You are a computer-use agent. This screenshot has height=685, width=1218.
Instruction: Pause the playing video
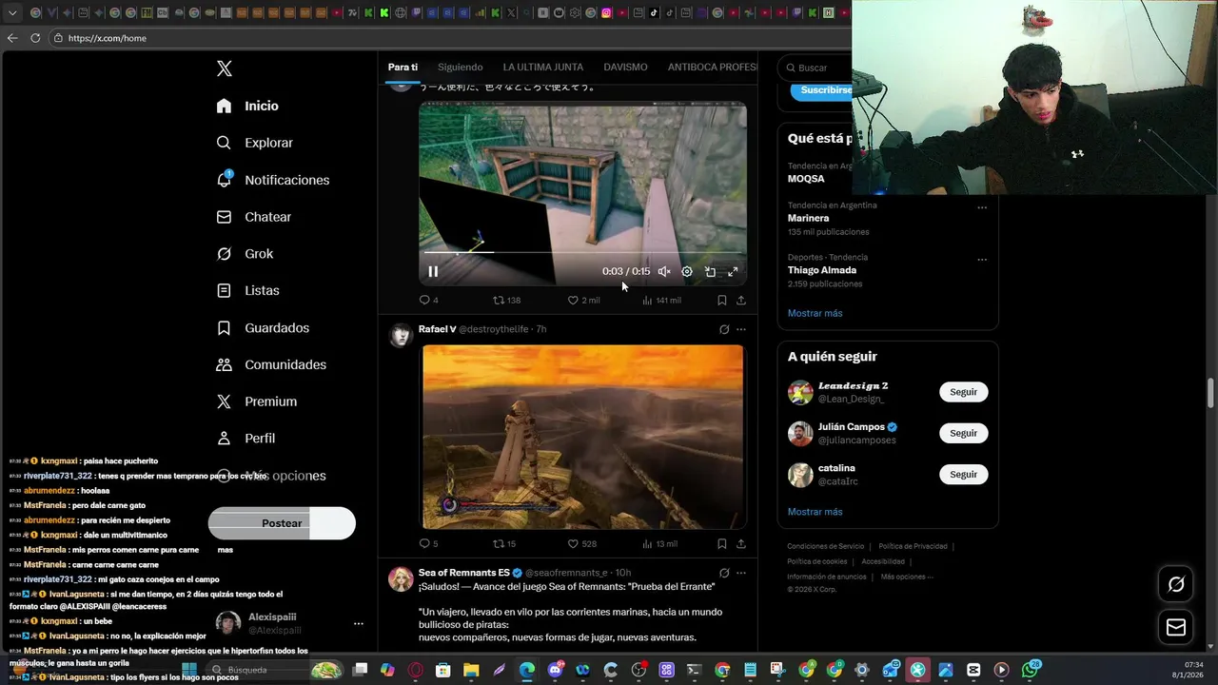tap(433, 271)
